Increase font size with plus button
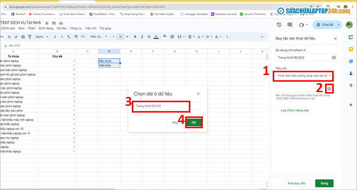Image resolution: width=357 pixels, height=190 pixels. (127, 37)
